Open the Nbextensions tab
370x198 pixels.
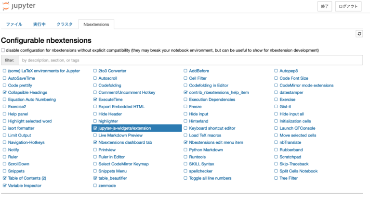click(96, 24)
